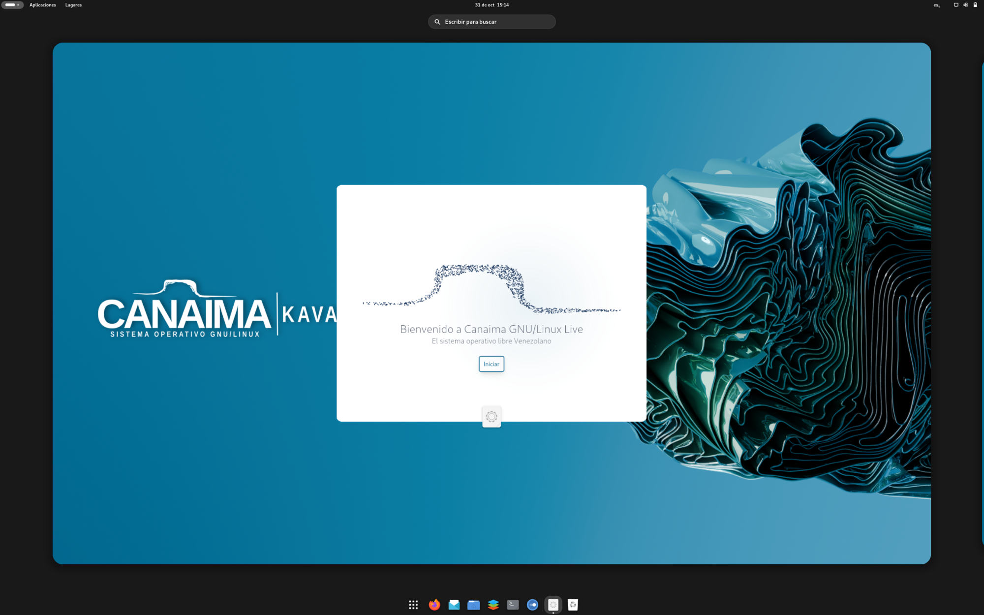This screenshot has height=615, width=984.
Task: Click the gear icon below welcome window
Action: (492, 417)
